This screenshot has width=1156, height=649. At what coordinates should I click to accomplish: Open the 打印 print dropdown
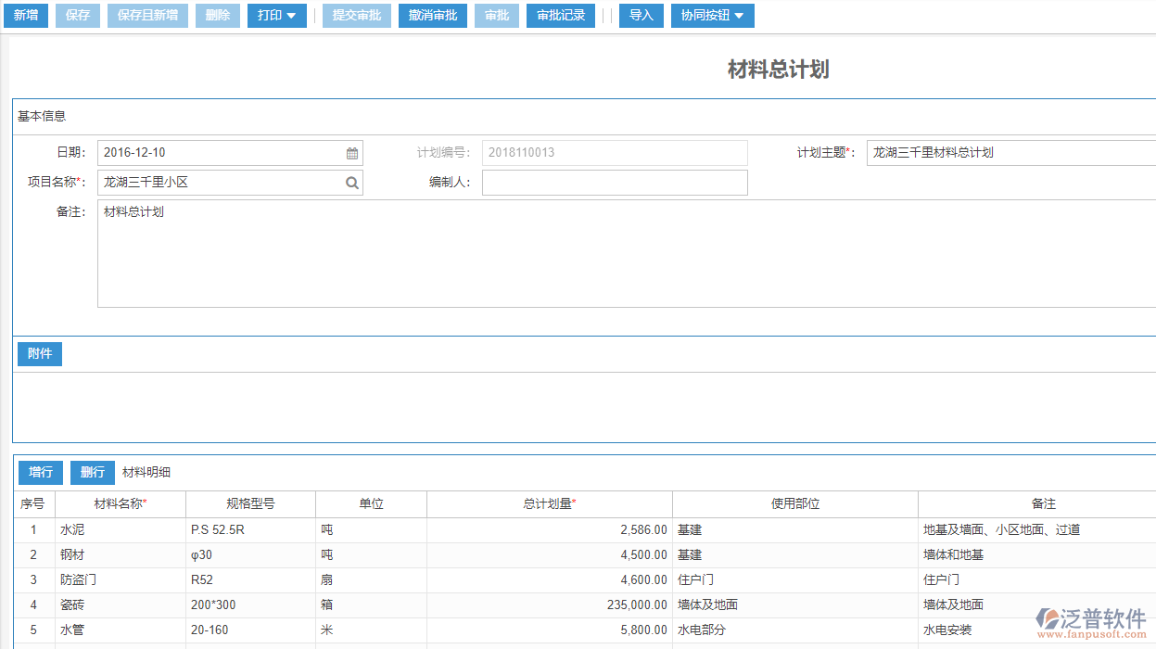[x=276, y=15]
